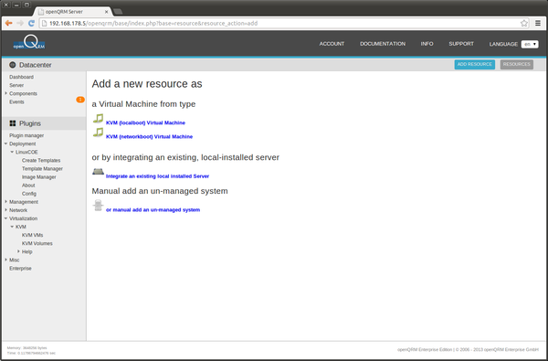Click the browser forward arrow

click(x=20, y=23)
